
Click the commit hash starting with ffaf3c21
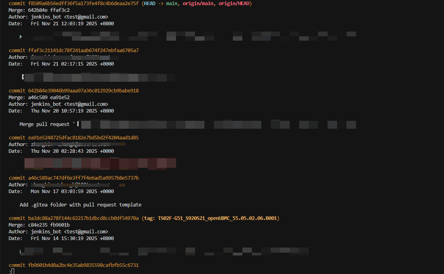83,51
